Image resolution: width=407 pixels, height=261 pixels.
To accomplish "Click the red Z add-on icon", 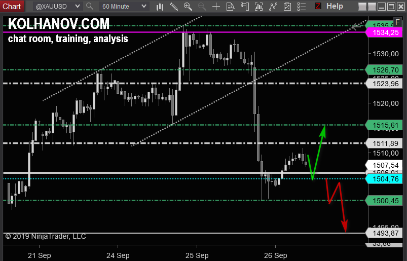I will click(318, 6).
